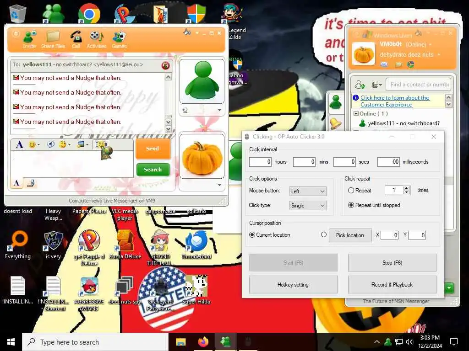Collapse the Online (1) contact group
The height and width of the screenshot is (351, 469).
356,114
